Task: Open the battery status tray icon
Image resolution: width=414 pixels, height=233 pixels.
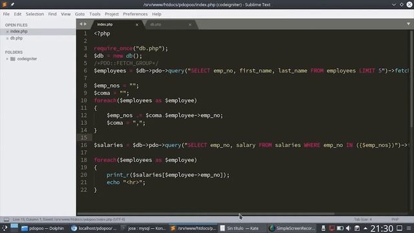Action: [x=340, y=228]
